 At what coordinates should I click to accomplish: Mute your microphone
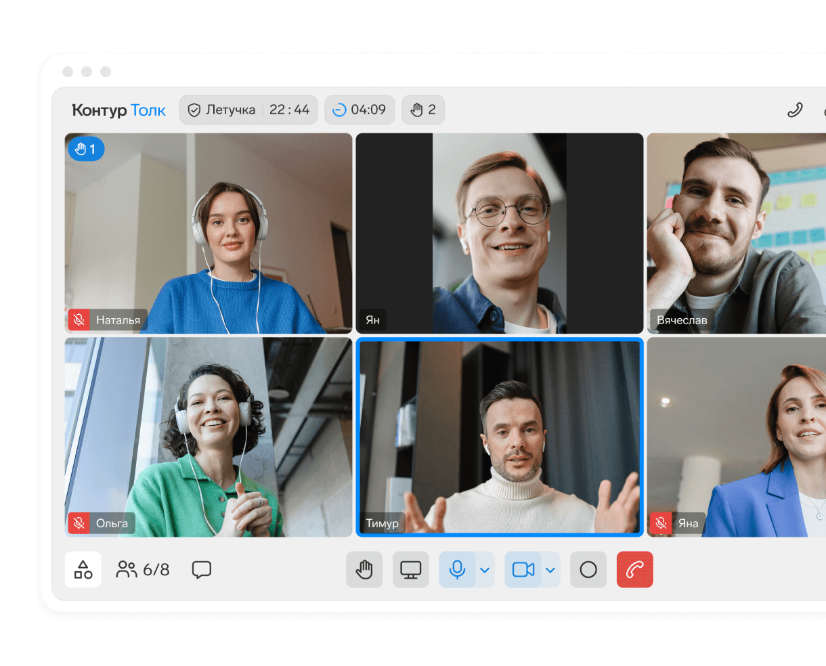tap(458, 569)
